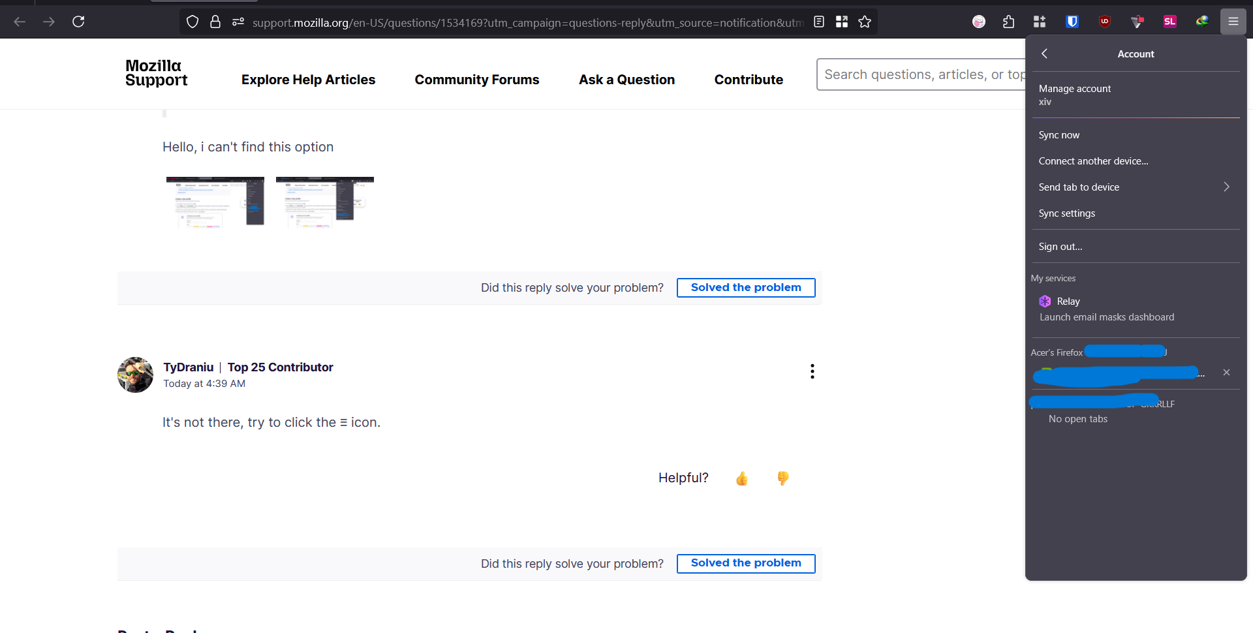The width and height of the screenshot is (1253, 633).
Task: Open the SL extension icon
Action: tap(1170, 22)
